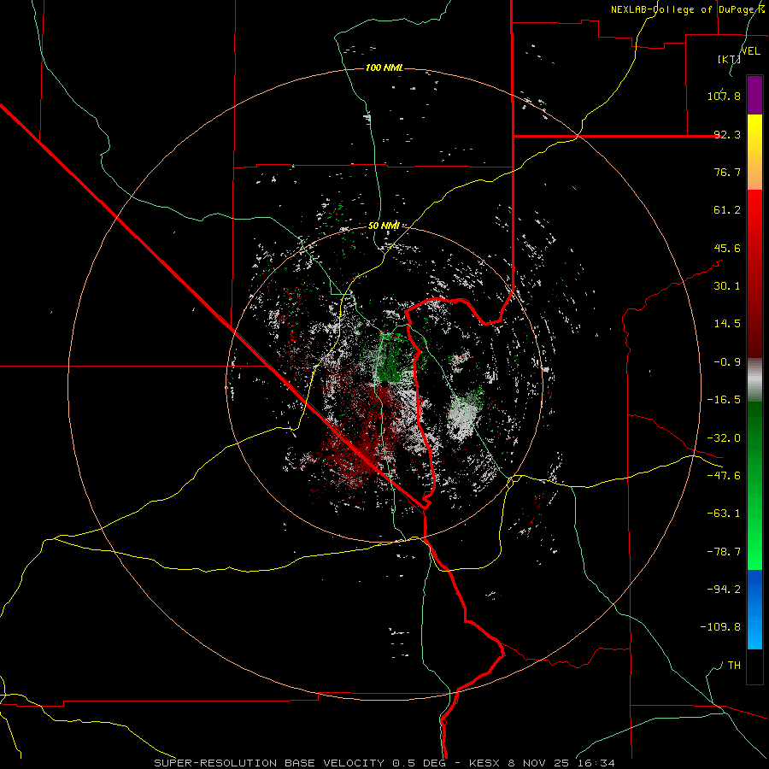Click the 14.5 scale value
This screenshot has width=769, height=769.
(727, 324)
